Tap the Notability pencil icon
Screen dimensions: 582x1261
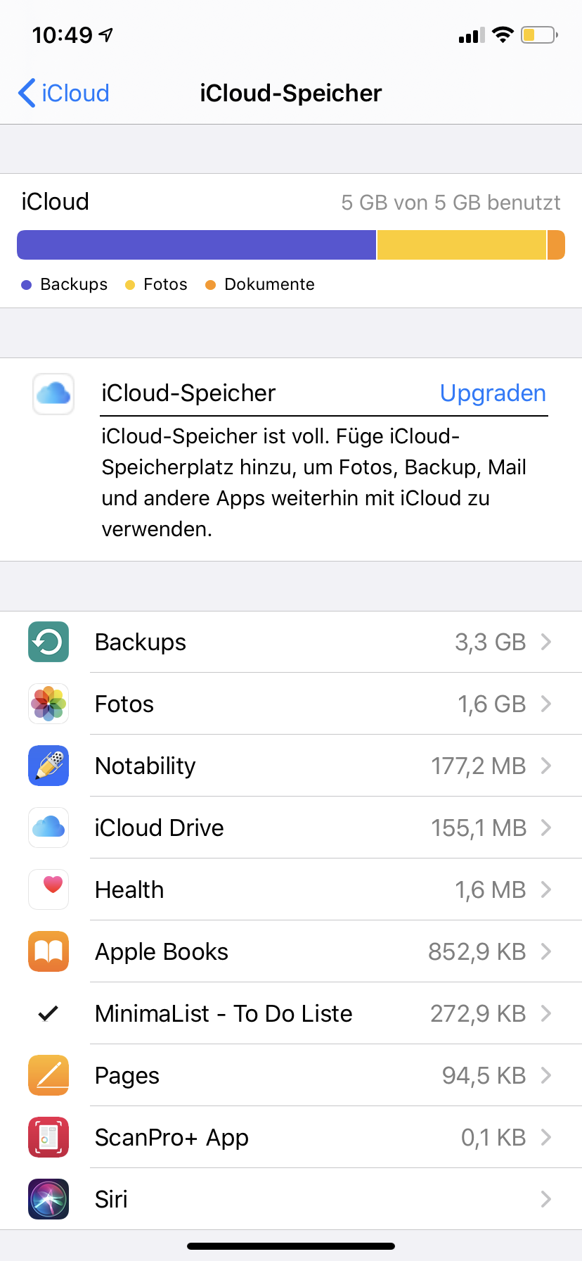48,766
